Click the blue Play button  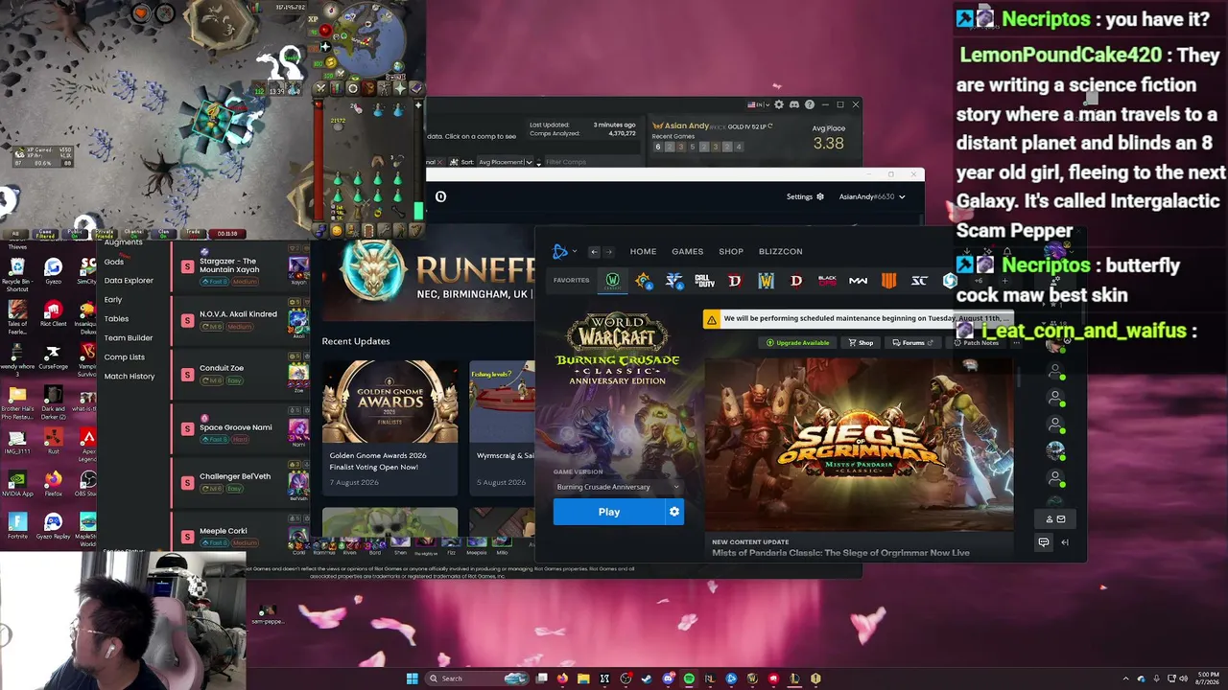click(609, 512)
